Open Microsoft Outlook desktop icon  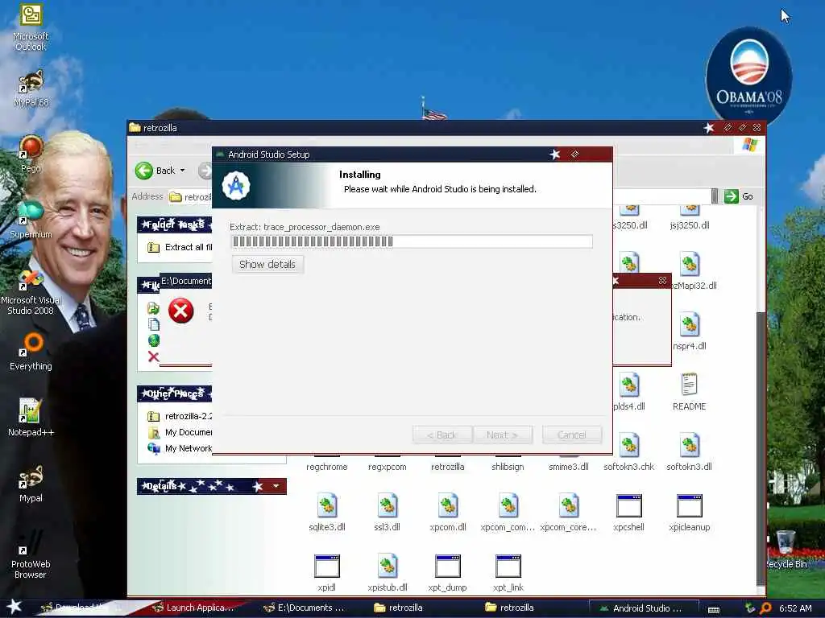coord(31,27)
